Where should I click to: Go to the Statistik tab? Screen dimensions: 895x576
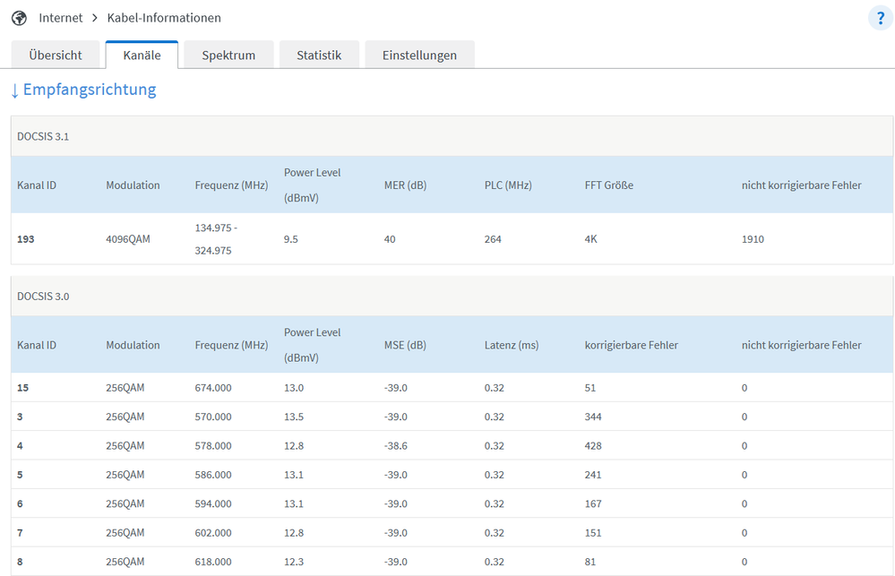[319, 55]
